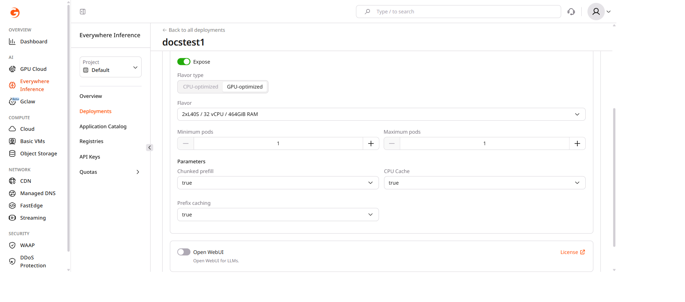Enable the Open WebUI toggle

[184, 252]
